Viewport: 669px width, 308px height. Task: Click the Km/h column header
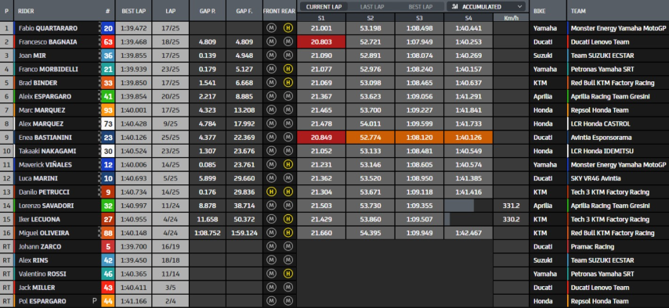pyautogui.click(x=511, y=17)
